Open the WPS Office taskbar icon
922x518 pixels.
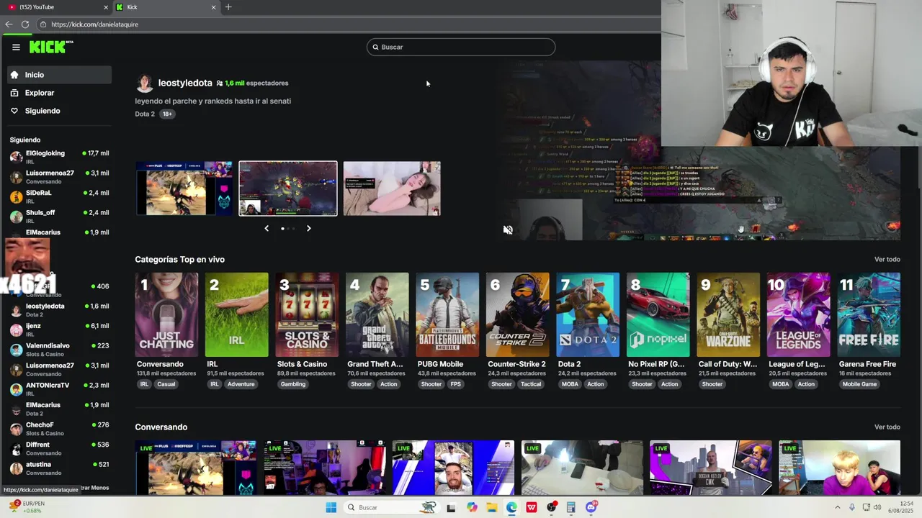532,508
